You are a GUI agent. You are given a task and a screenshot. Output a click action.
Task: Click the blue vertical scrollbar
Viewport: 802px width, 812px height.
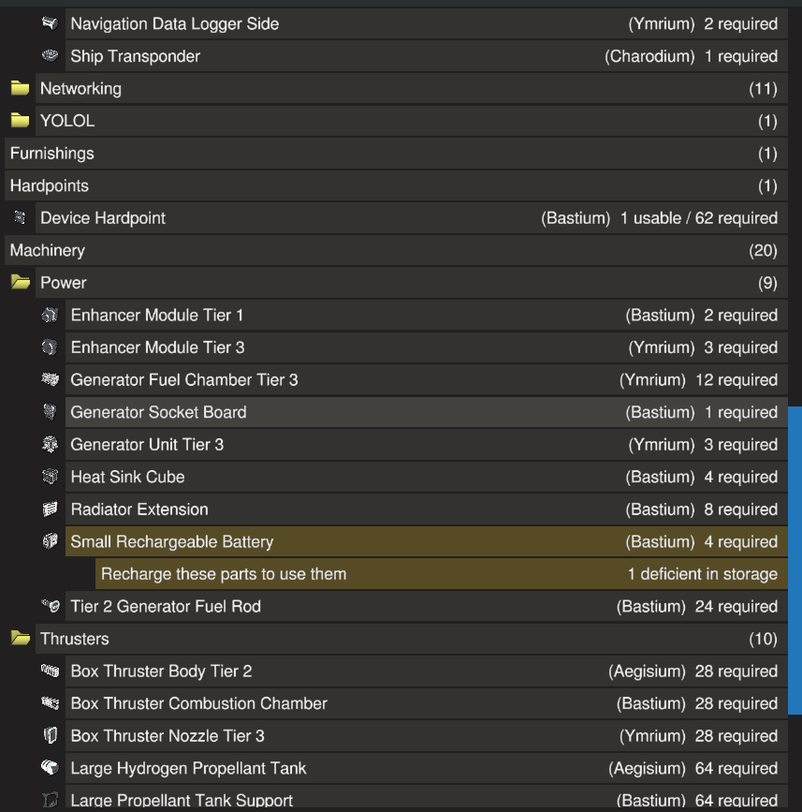pyautogui.click(x=795, y=560)
